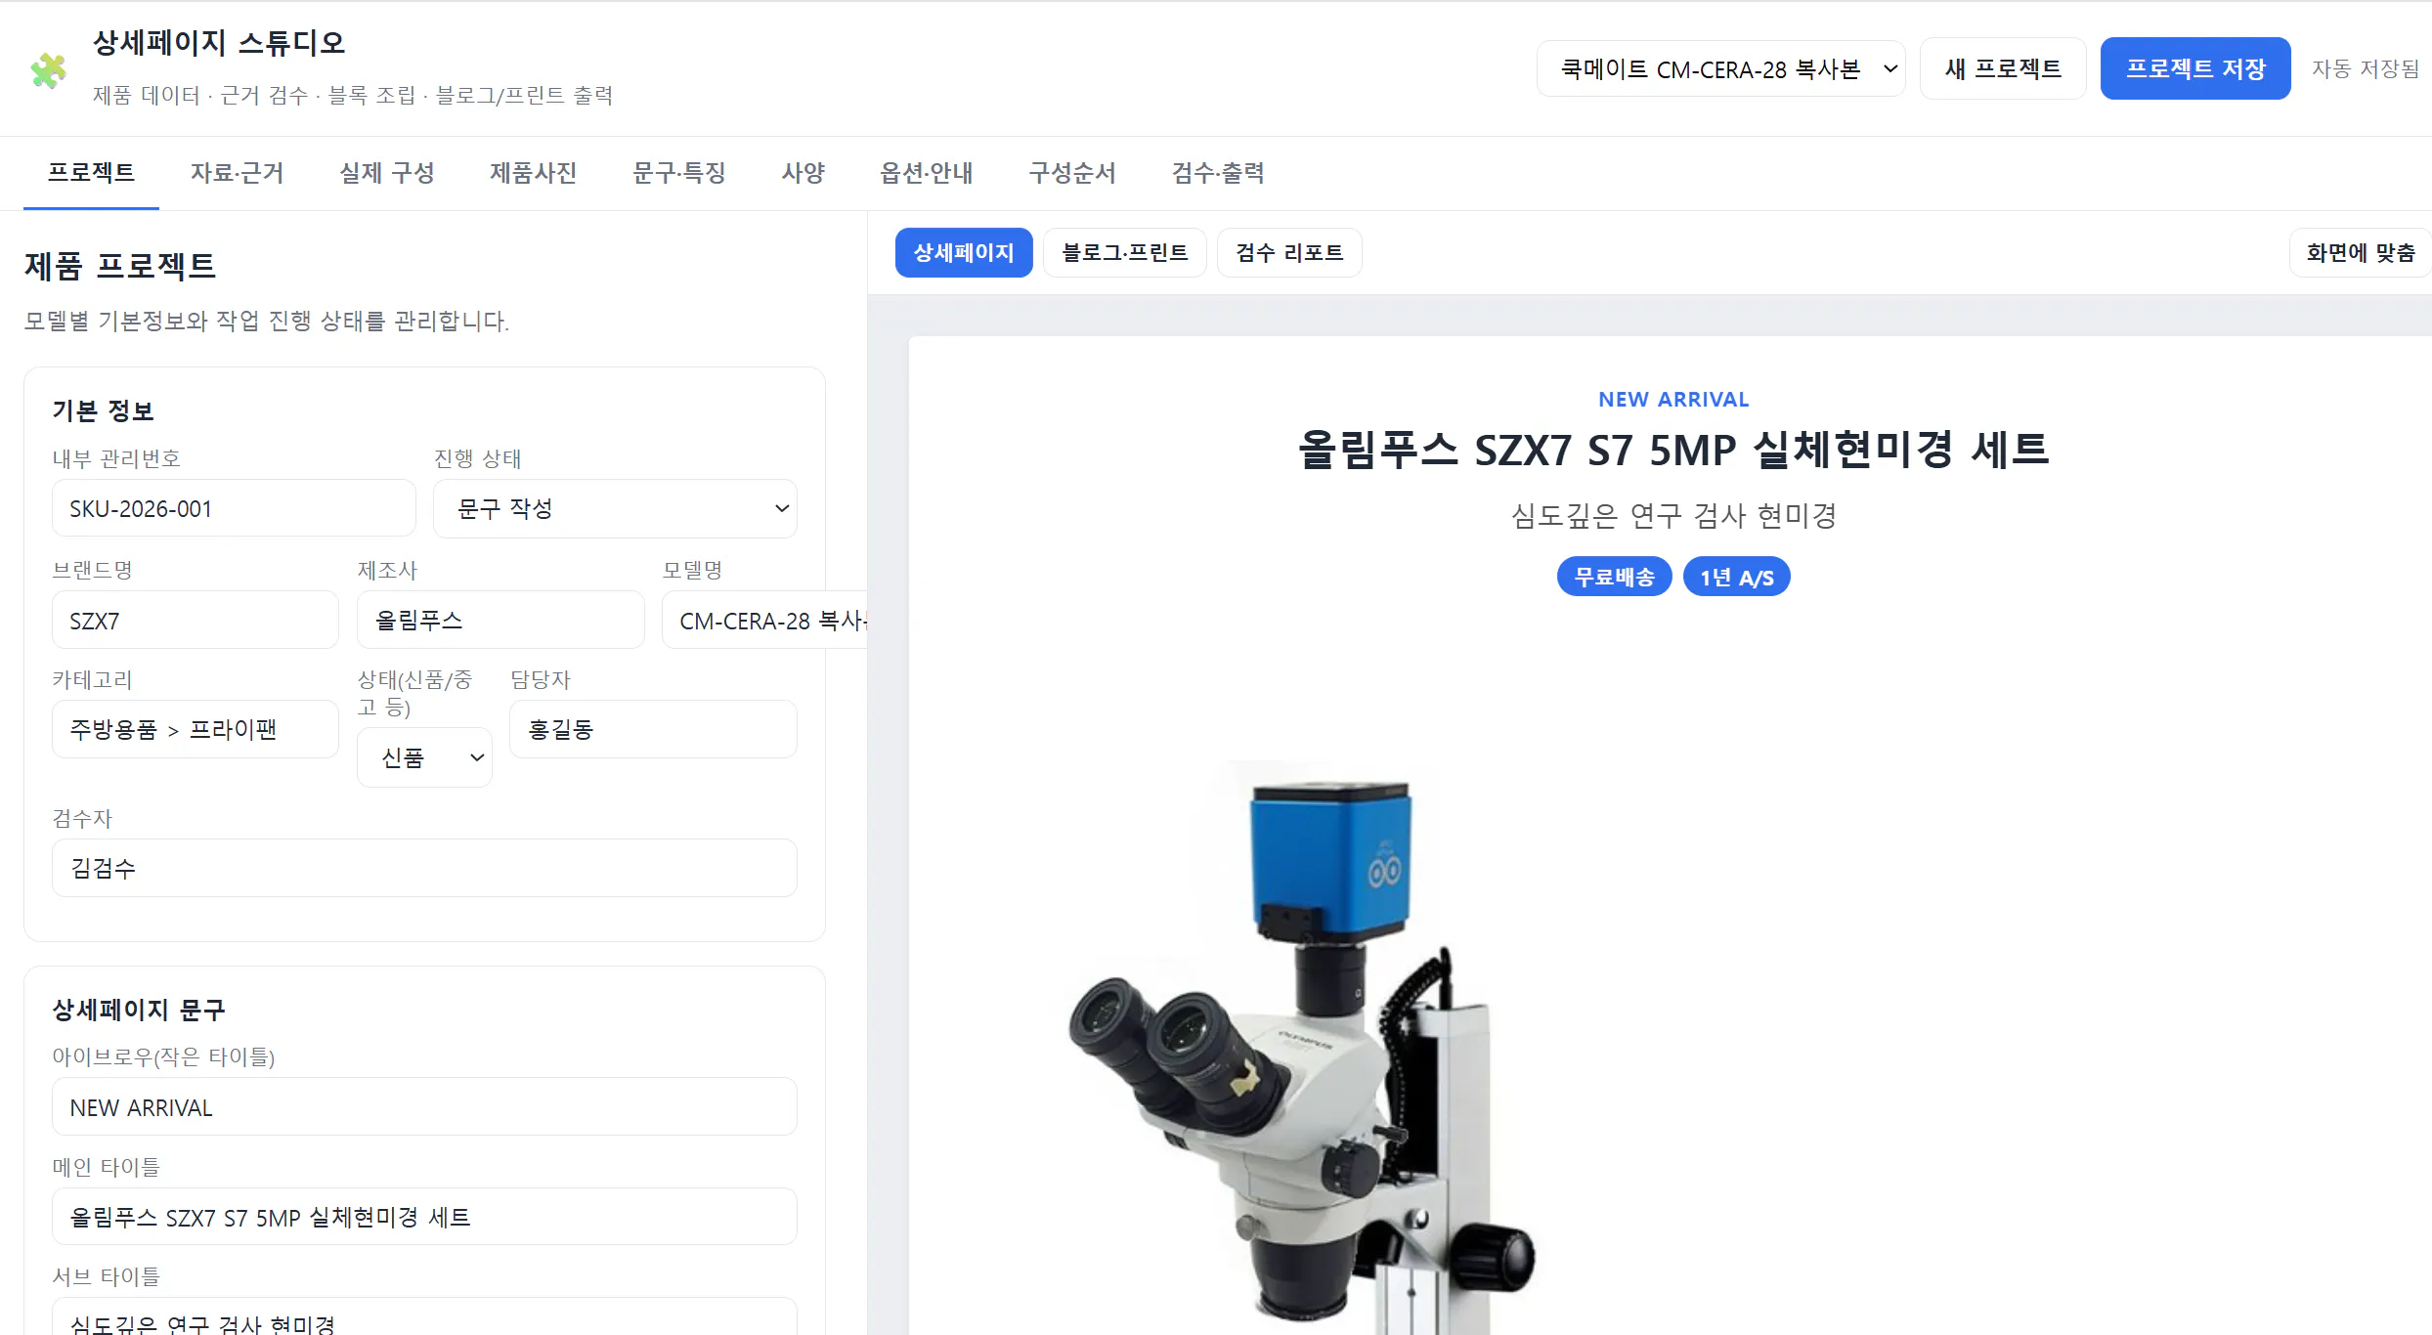The height and width of the screenshot is (1335, 2432).
Task: Click the 아이브로우 field NEW ARRIVAL
Action: tap(424, 1106)
